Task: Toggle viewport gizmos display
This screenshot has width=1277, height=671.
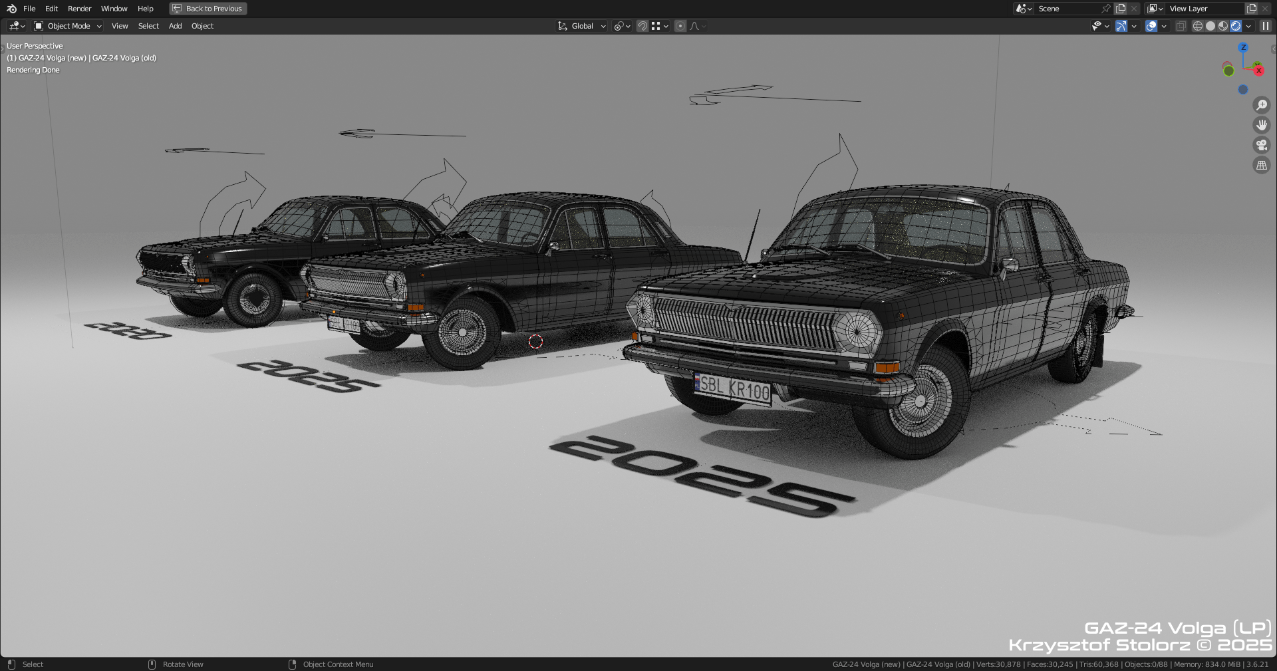Action: point(1121,26)
